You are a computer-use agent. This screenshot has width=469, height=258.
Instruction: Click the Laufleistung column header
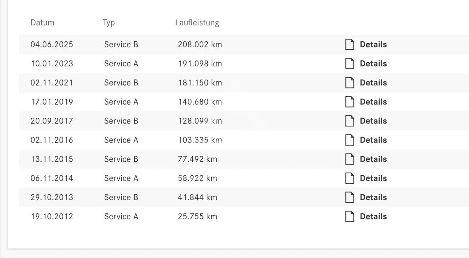tap(197, 23)
